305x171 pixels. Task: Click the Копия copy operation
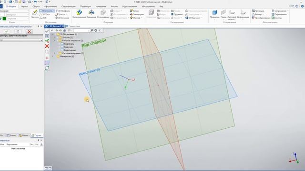tap(134, 11)
